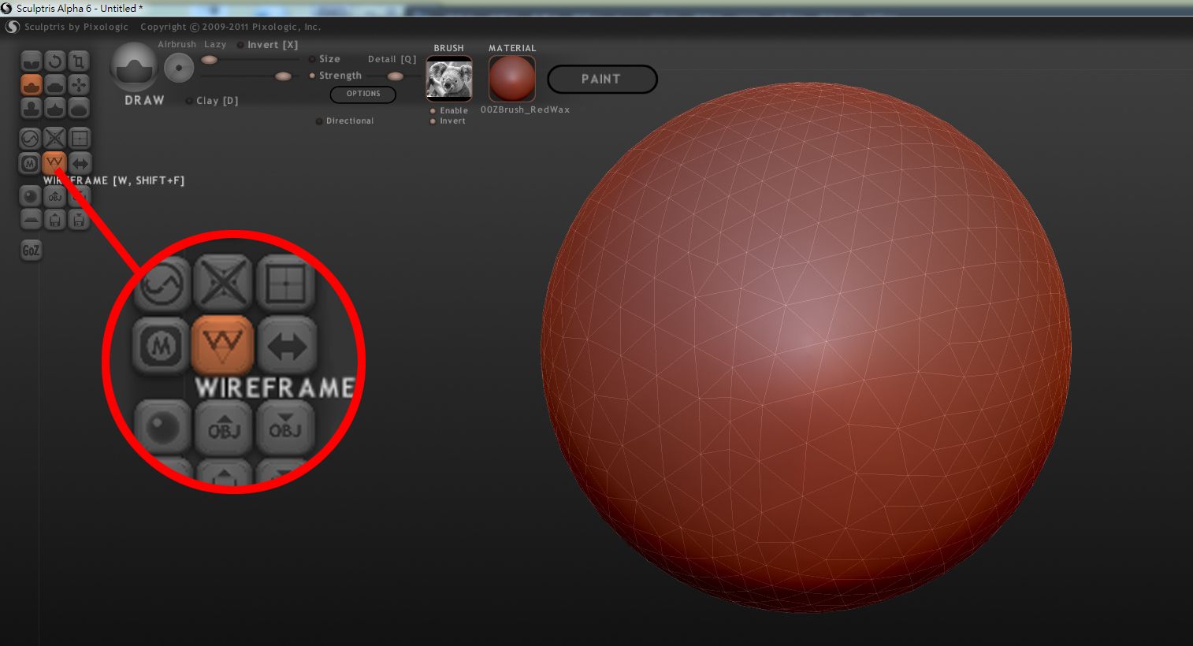Screen dimensions: 1193x646
Task: Open the brush OPTIONS panel
Action: point(363,94)
